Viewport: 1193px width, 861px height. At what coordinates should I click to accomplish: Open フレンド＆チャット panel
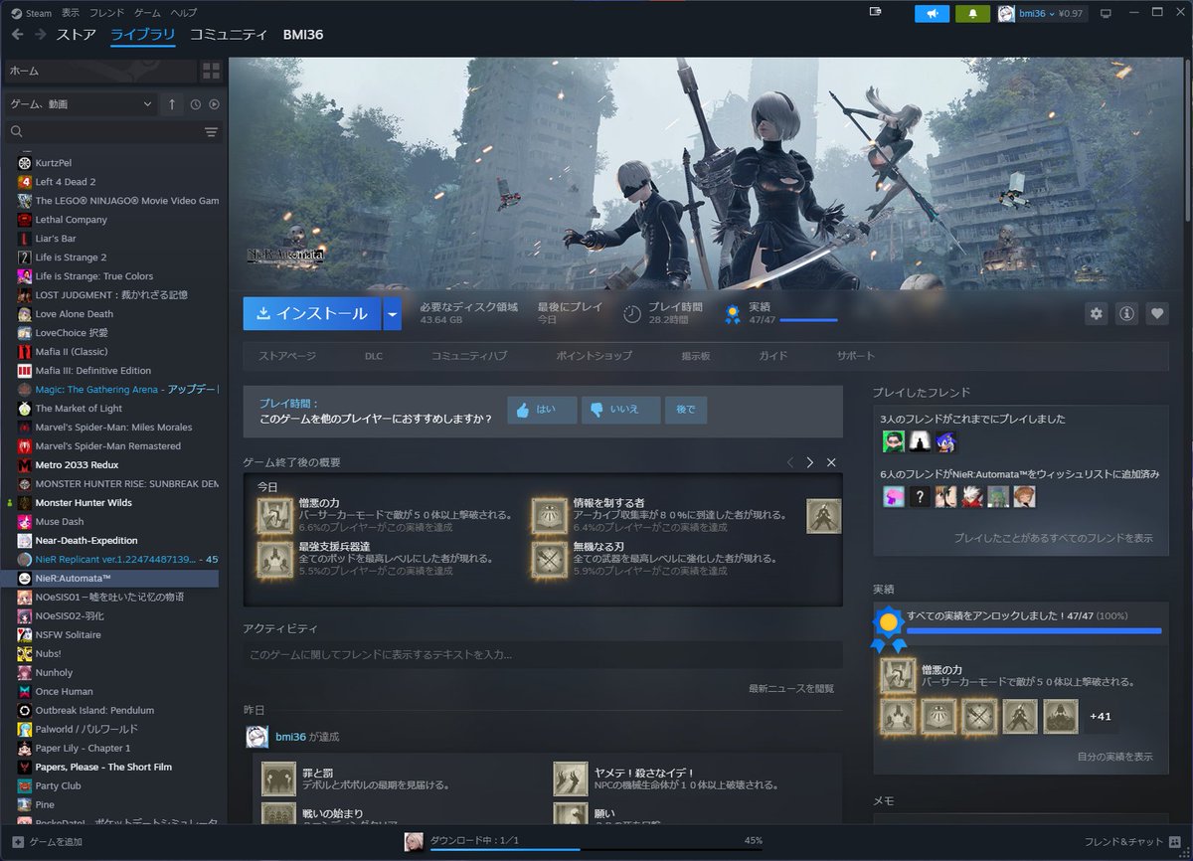(1132, 841)
